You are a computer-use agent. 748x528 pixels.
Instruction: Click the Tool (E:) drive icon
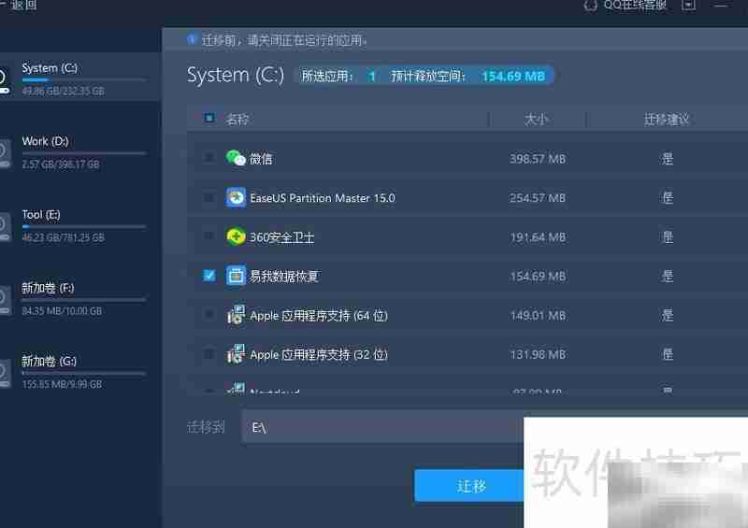[x=5, y=226]
